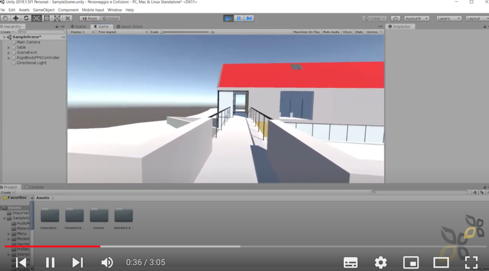The height and width of the screenshot is (271, 489).
Task: Open the SampleSce... folder thumbnail
Action: [74, 218]
